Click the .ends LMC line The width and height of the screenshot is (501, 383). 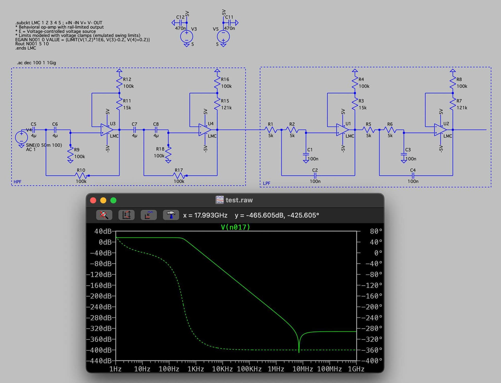click(26, 48)
